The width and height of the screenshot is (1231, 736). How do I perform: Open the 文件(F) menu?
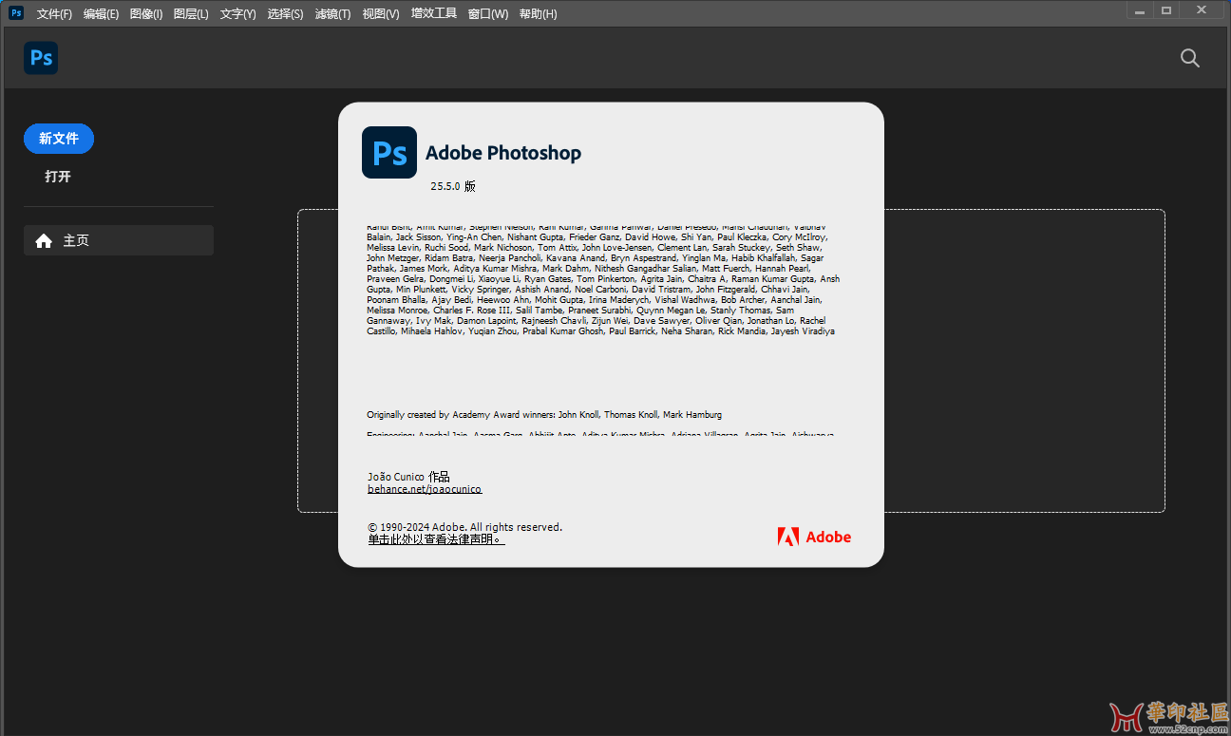pos(54,14)
